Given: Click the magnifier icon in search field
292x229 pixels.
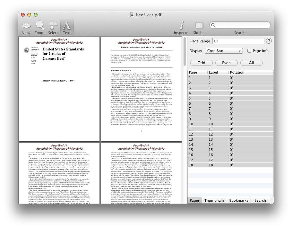Looking at the screenshot, I should pos(213,25).
